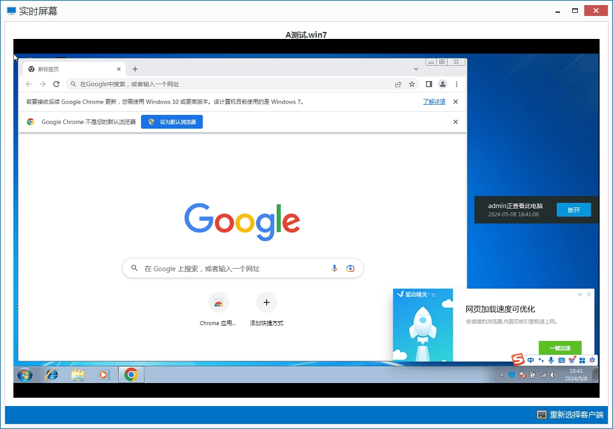Open the Chrome 应用 shortcut
This screenshot has width=613, height=429.
coord(218,309)
